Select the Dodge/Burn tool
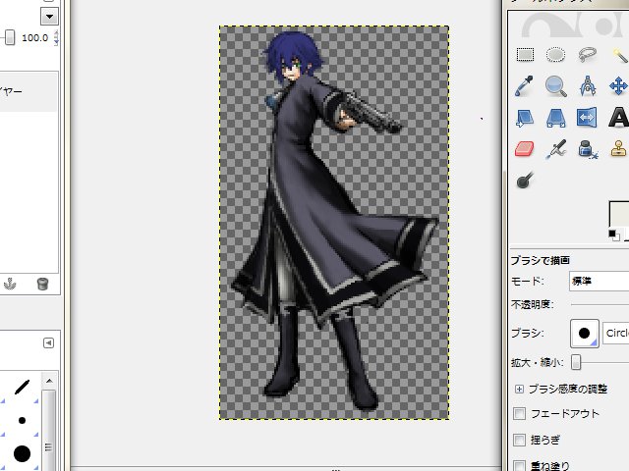The height and width of the screenshot is (471, 629). click(x=525, y=180)
